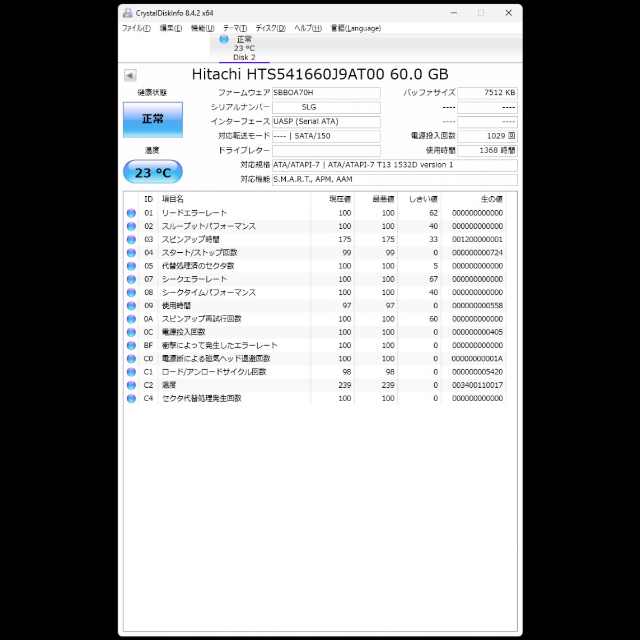Click status orb for セクタ代替処理発生回数 row
Viewport: 640px width, 640px height.
pos(131,398)
